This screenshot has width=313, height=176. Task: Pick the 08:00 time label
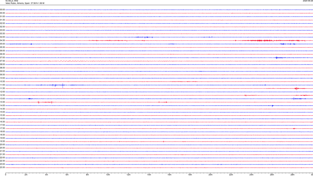click(x=2, y=65)
